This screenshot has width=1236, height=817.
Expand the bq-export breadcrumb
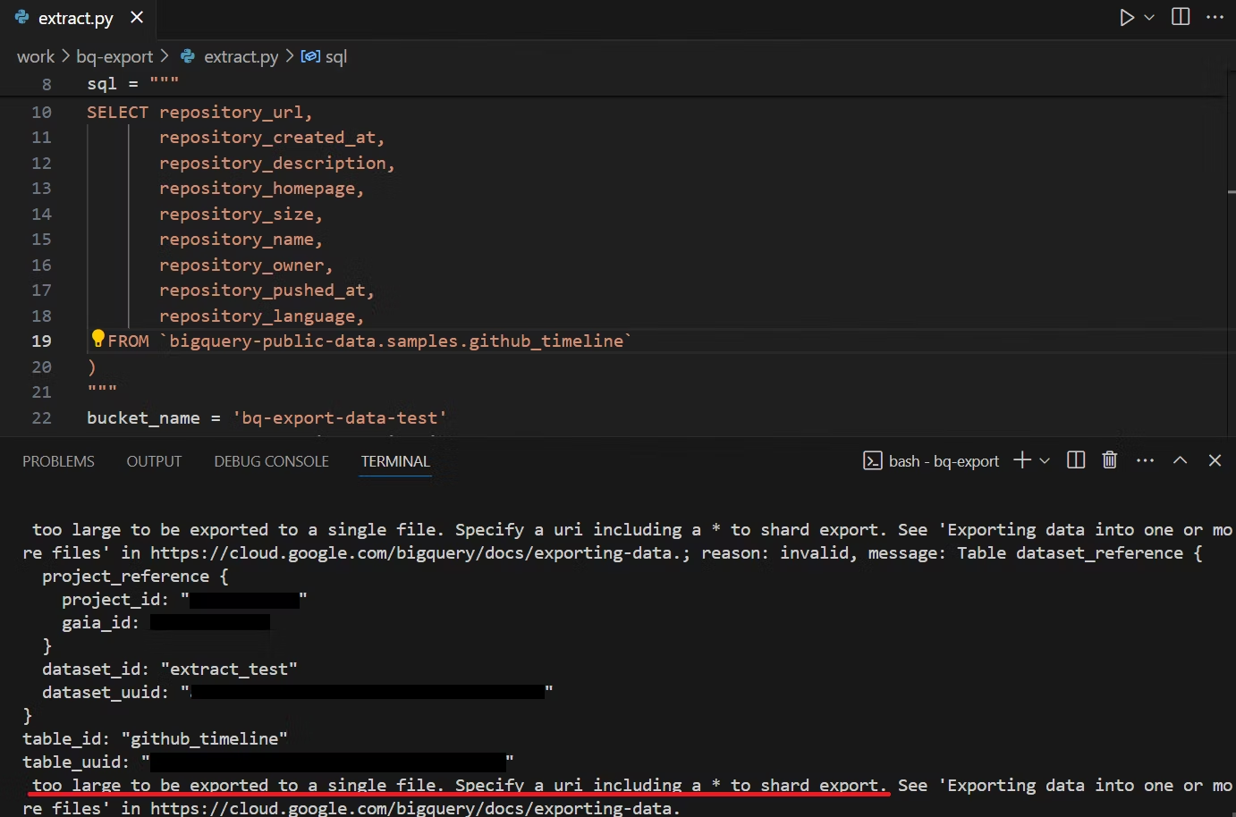(116, 55)
